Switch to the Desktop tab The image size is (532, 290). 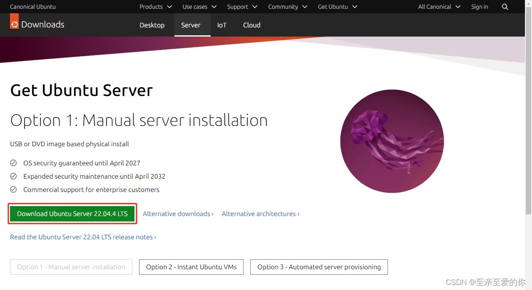point(152,25)
